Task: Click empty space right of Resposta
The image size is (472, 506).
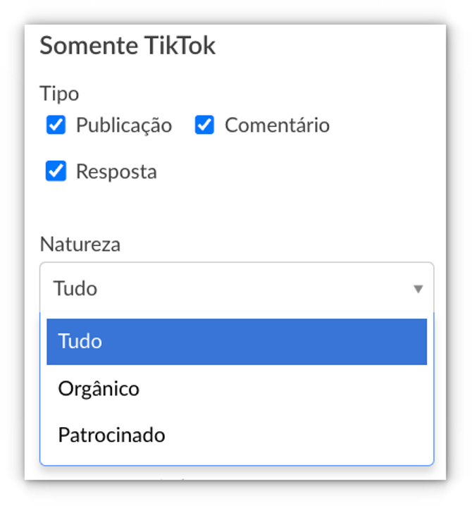Action: pyautogui.click(x=296, y=172)
